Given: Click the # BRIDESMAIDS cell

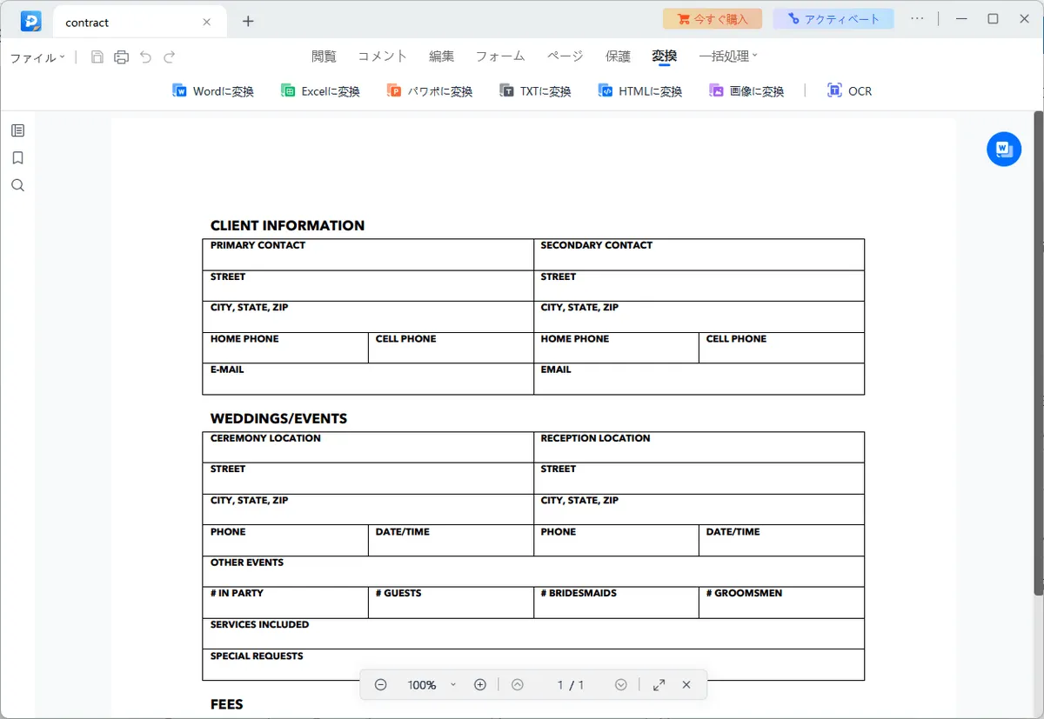Looking at the screenshot, I should pyautogui.click(x=616, y=602).
